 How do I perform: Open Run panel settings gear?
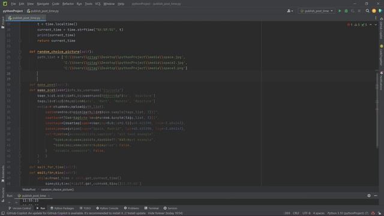369,196
